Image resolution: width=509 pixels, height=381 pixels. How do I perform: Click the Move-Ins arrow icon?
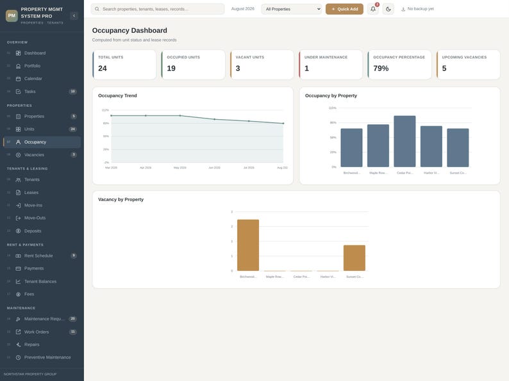click(18, 206)
